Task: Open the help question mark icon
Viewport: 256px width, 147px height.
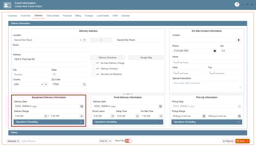Action: point(237,4)
